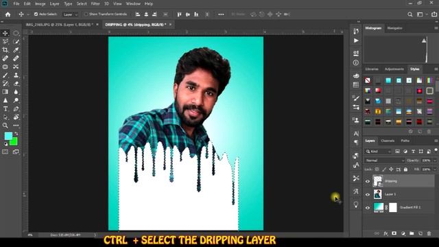
Task: Click the cyan foreground color swatch
Action: point(8,136)
